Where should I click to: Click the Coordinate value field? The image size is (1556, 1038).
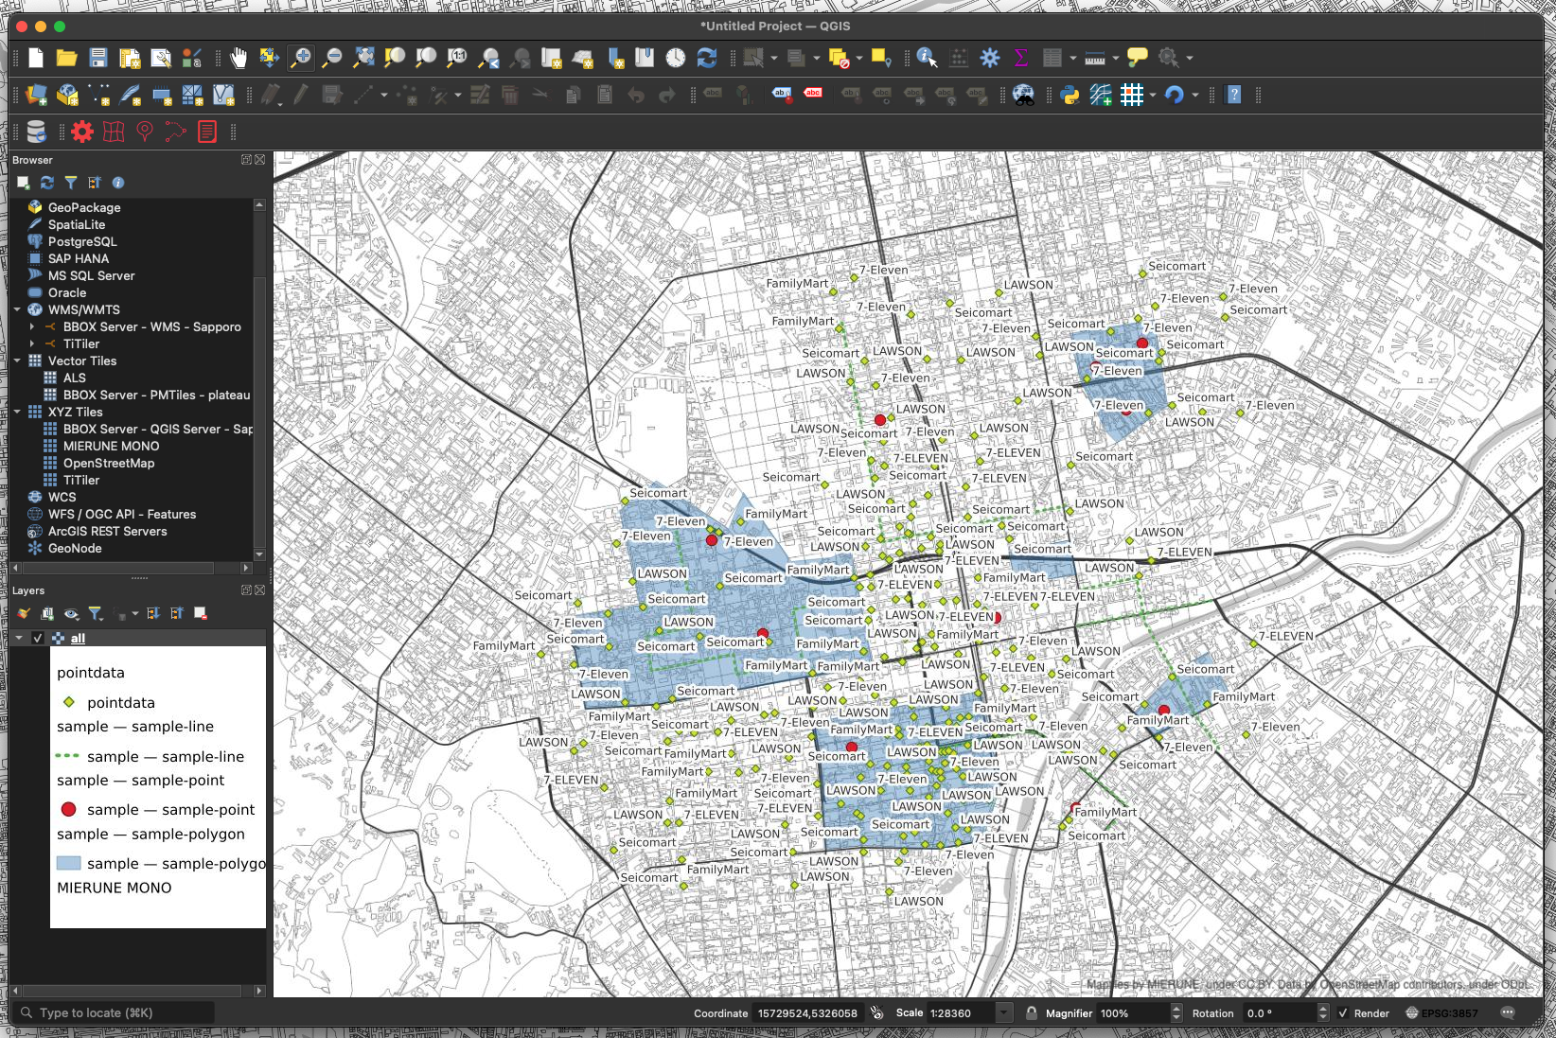point(807,1012)
